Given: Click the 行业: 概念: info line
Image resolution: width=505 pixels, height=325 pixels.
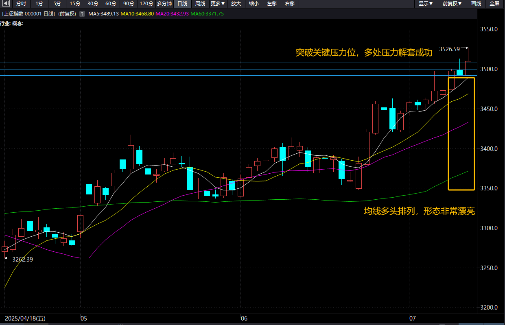Looking at the screenshot, I should pyautogui.click(x=12, y=24).
